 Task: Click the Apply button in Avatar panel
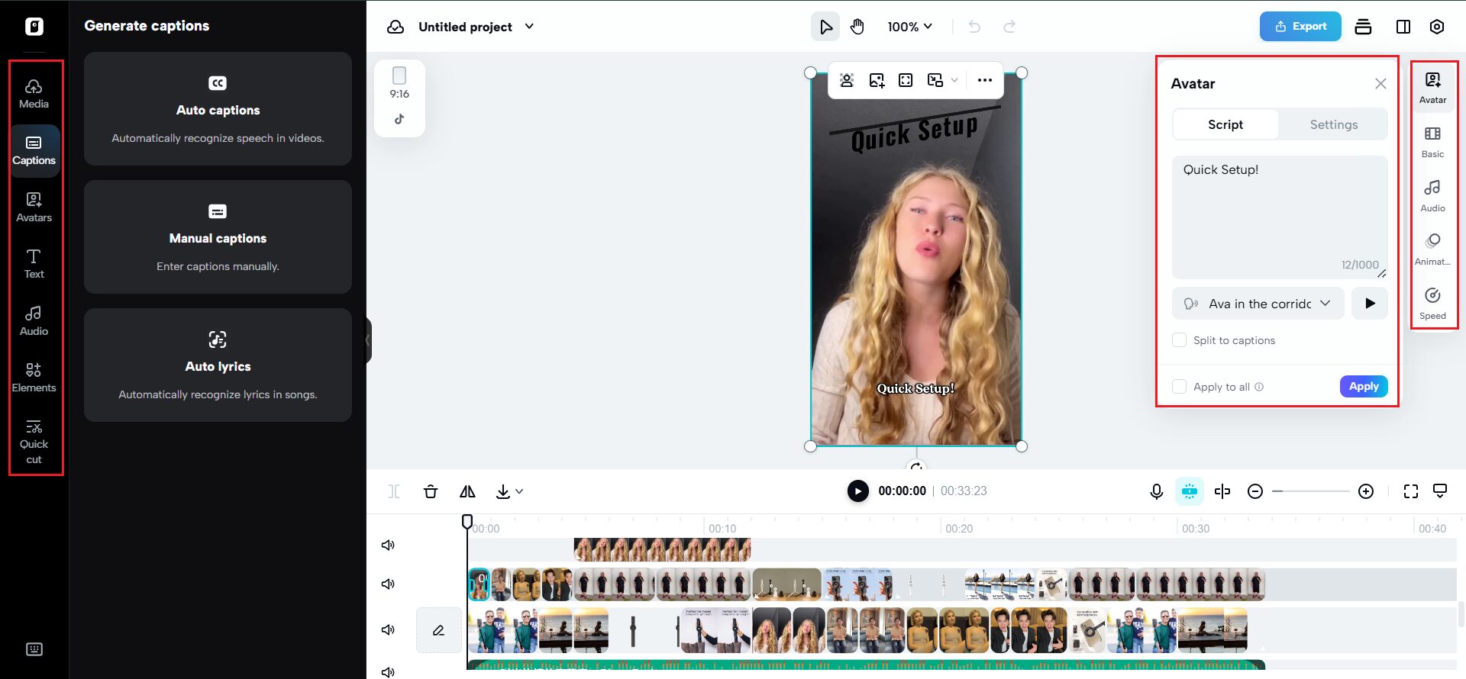1363,387
